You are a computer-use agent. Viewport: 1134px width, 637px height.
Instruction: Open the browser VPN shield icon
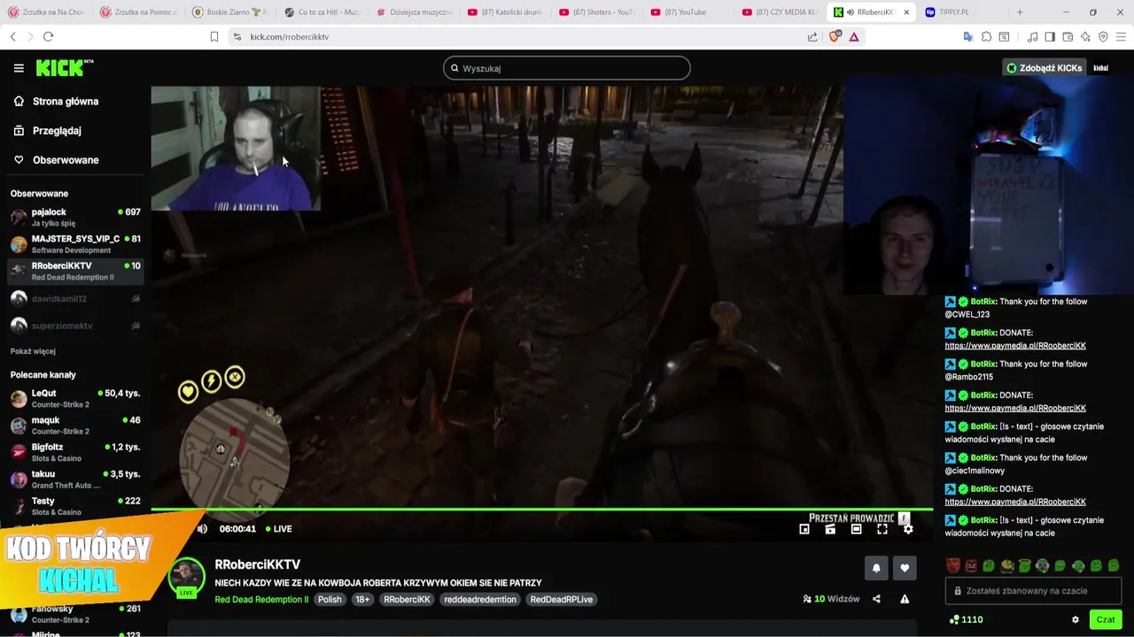[x=1103, y=36]
